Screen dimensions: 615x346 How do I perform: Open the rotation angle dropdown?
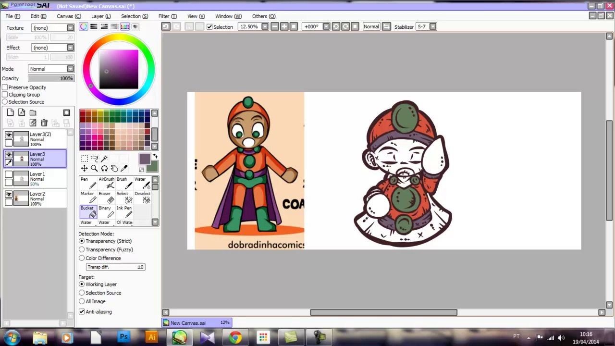[x=326, y=26]
